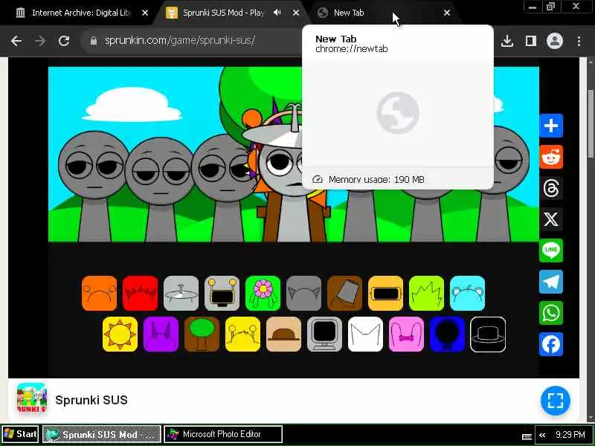
Task: Click the taskbar clock showing 9:29 PM
Action: [x=570, y=435]
